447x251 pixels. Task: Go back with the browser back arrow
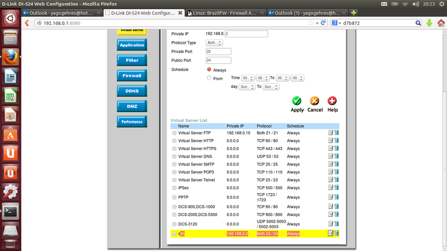pyautogui.click(x=27, y=23)
